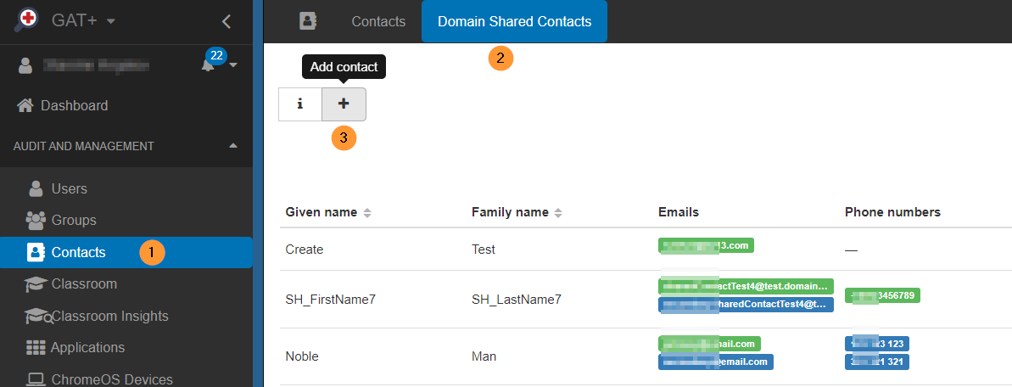Screen dimensions: 1012x387
Task: Click the plus Add contact button
Action: point(344,104)
